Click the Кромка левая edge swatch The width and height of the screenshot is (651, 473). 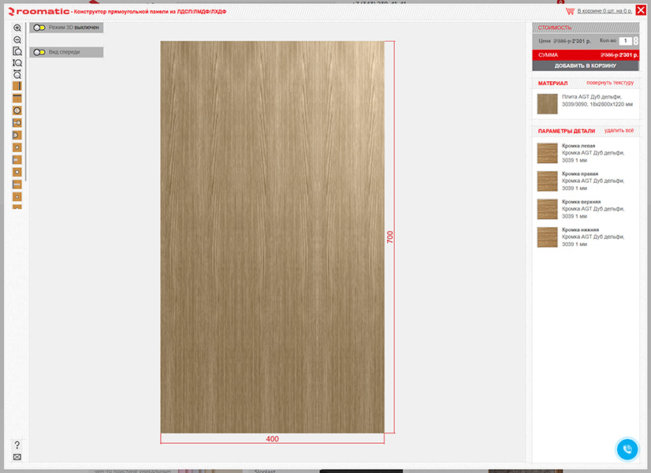tap(547, 153)
